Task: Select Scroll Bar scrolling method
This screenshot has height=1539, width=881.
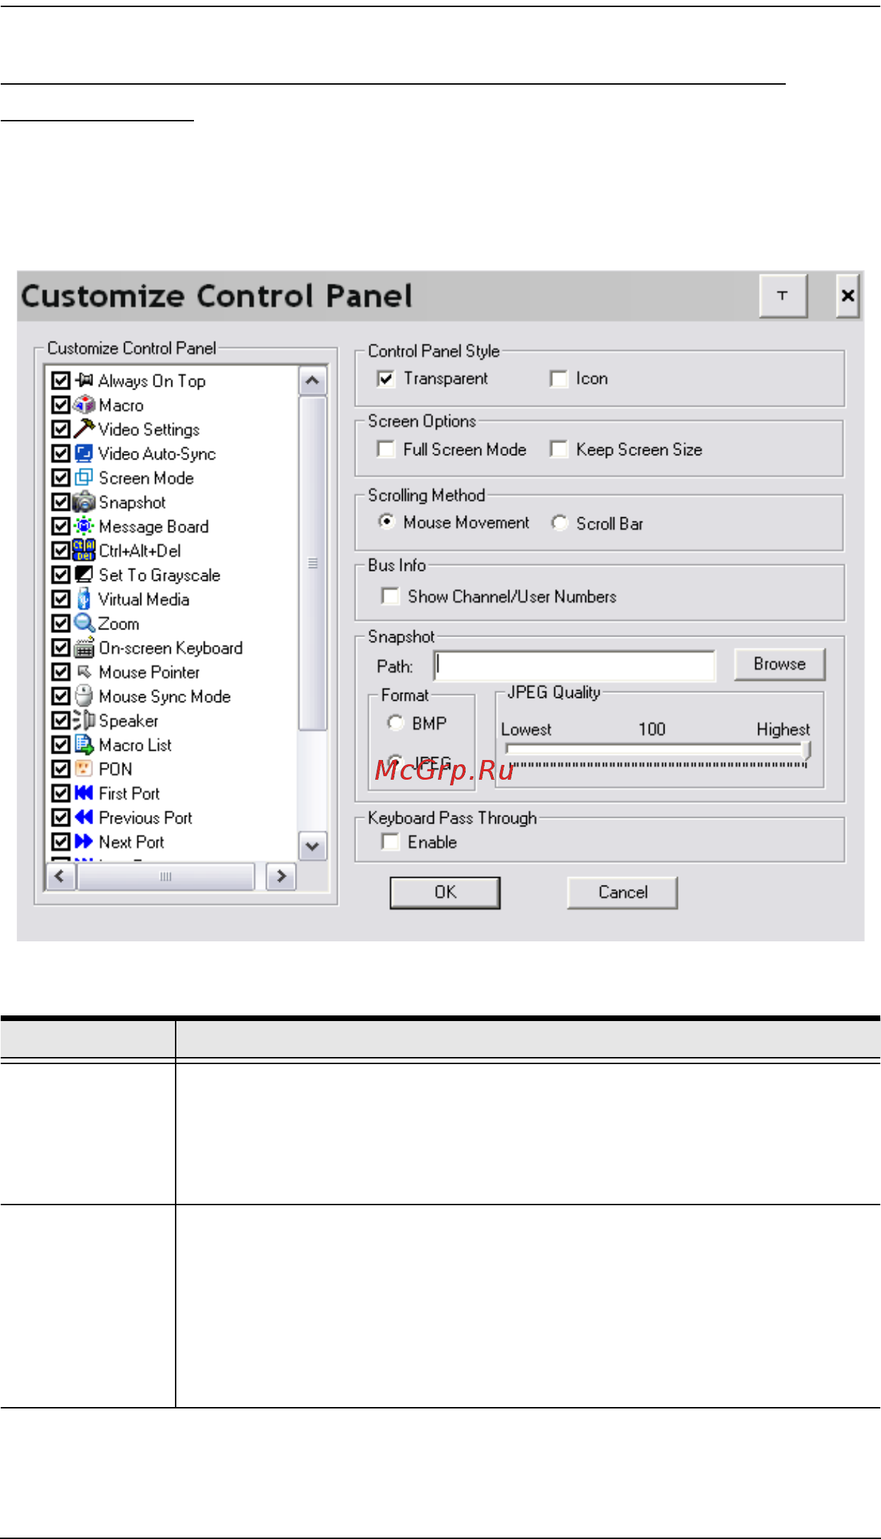Action: pyautogui.click(x=559, y=523)
